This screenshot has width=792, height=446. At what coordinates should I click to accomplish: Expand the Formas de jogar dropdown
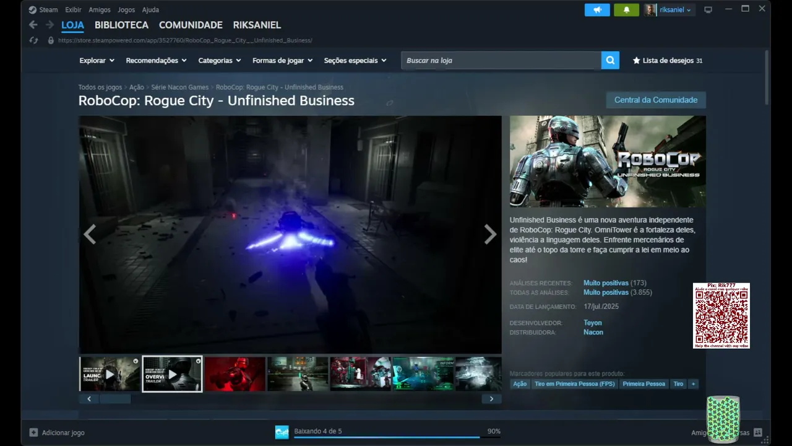click(283, 61)
